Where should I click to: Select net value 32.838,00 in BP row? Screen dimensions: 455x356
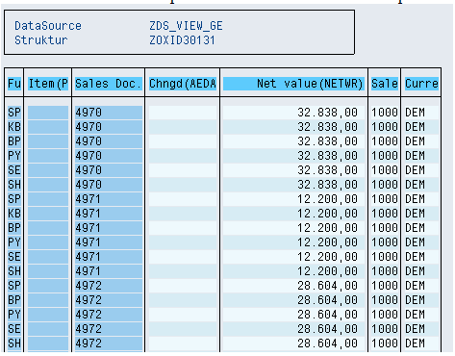pyautogui.click(x=293, y=141)
